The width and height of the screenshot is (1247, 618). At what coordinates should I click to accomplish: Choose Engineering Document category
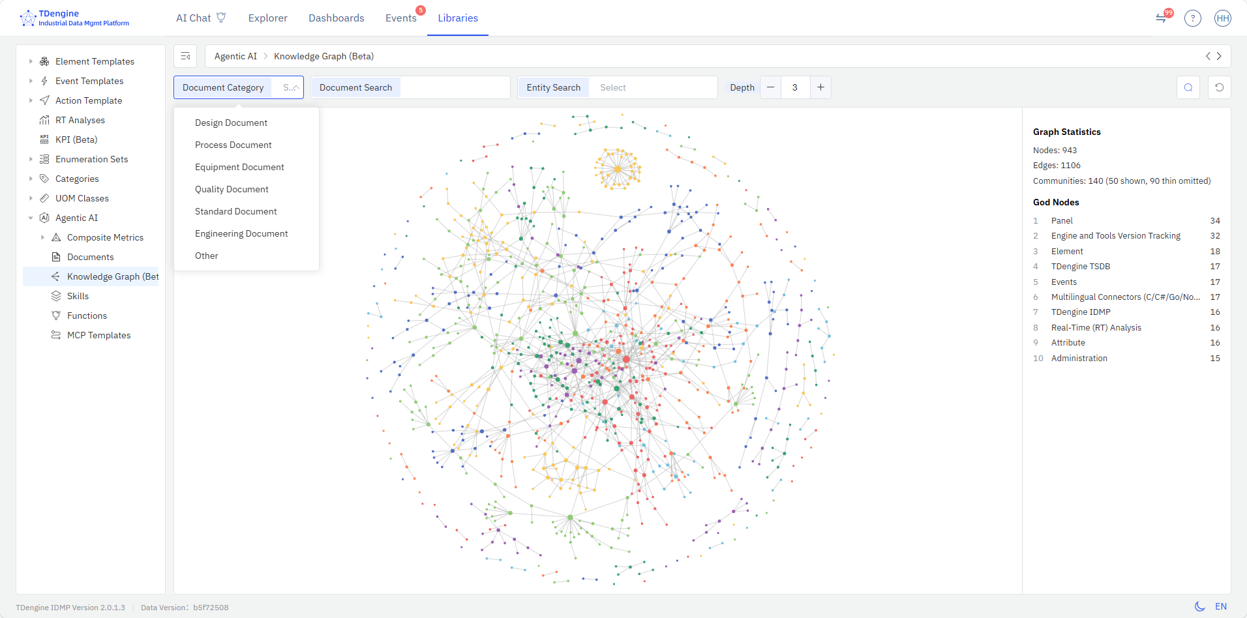tap(247, 233)
